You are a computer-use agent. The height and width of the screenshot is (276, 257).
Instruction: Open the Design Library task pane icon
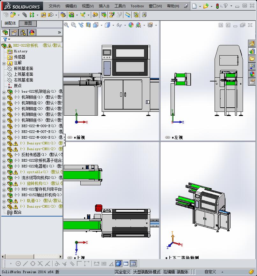click(252, 51)
